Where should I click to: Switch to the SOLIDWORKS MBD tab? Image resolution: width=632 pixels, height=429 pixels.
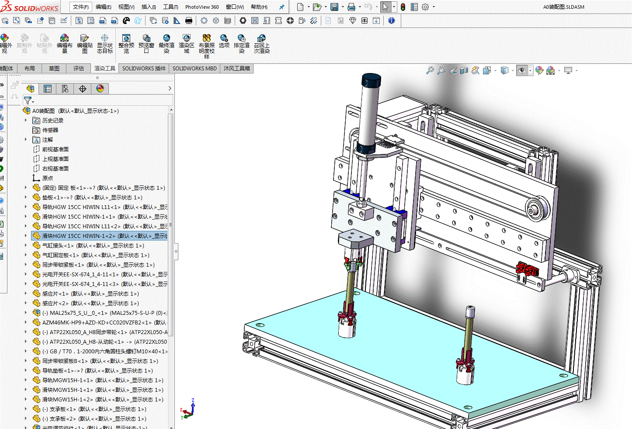coord(194,68)
